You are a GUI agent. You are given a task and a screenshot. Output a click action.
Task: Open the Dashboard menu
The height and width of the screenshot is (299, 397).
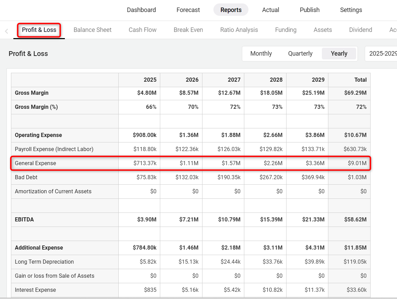click(x=141, y=10)
